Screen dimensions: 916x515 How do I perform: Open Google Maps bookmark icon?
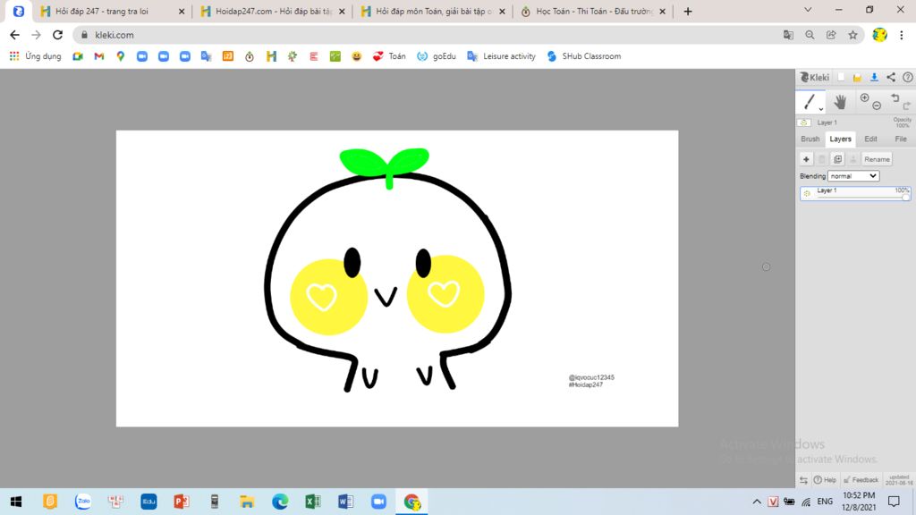click(x=121, y=56)
